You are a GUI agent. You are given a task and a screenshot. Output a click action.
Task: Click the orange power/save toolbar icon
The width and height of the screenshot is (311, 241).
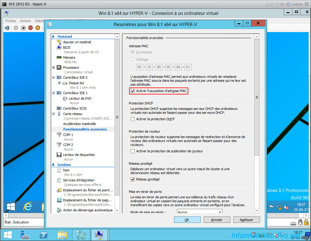click(38, 28)
